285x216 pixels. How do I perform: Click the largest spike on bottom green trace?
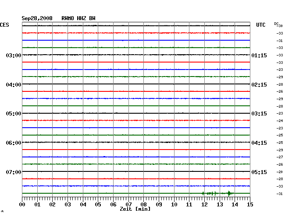click(229, 193)
